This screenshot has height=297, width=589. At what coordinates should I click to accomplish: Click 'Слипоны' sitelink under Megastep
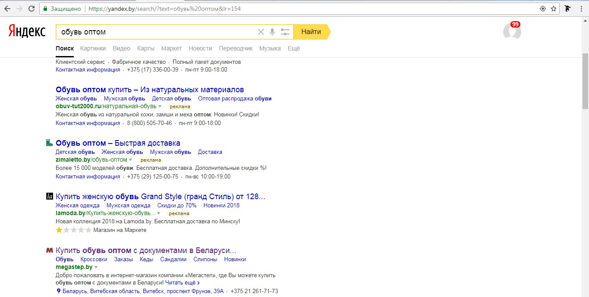(x=205, y=259)
